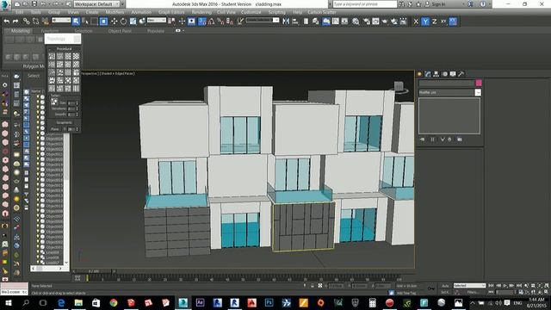
Task: Toggle Window/Crossing selection mode
Action: click(103, 22)
